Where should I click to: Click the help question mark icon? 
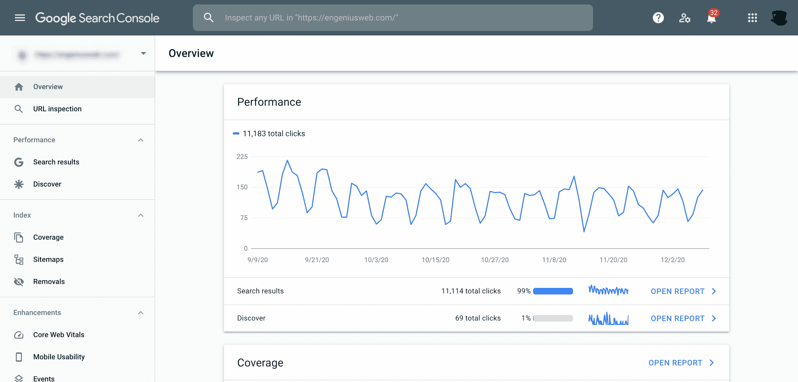point(658,18)
